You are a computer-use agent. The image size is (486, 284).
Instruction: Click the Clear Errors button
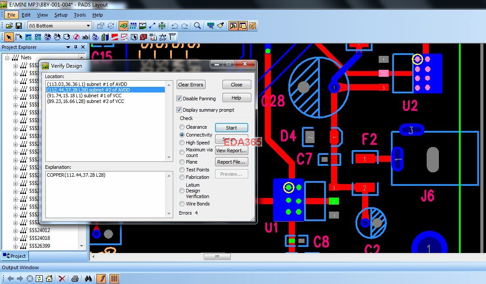point(191,85)
